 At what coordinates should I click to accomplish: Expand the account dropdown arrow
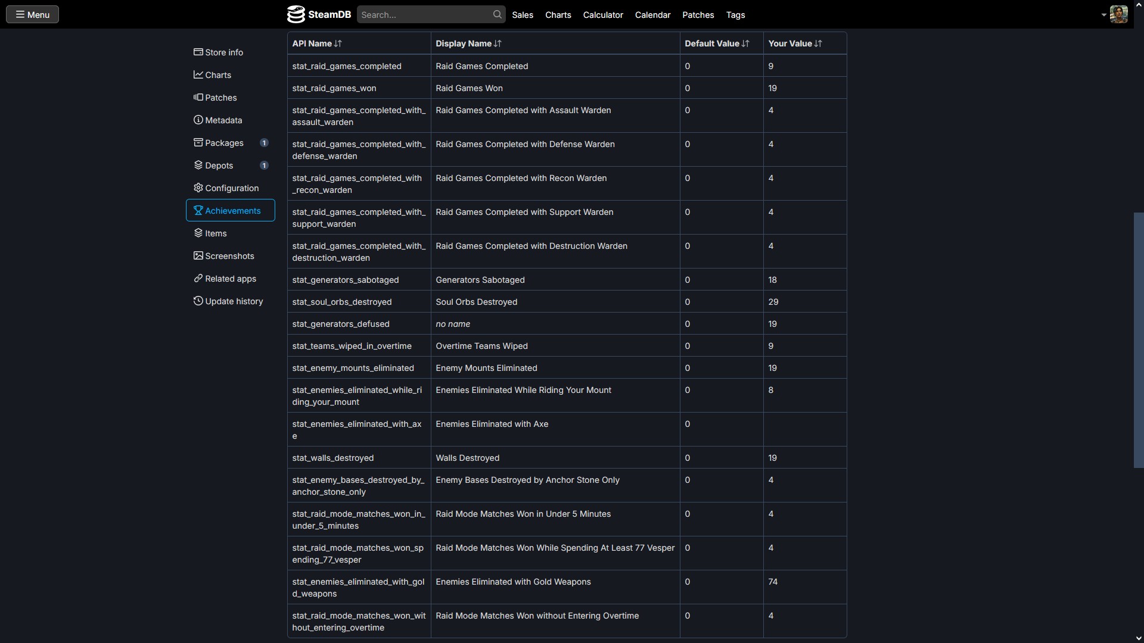click(x=1103, y=15)
